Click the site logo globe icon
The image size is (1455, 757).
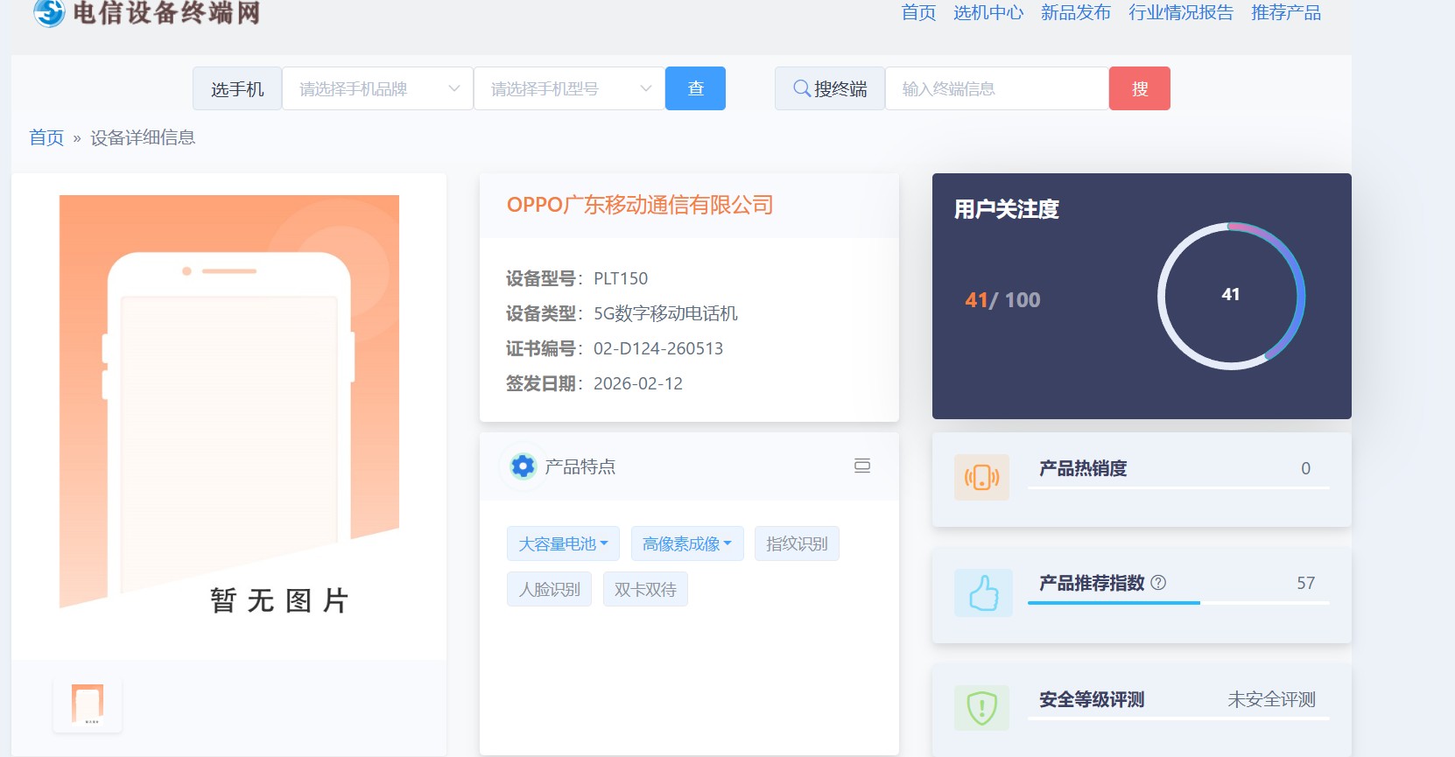pos(49,12)
